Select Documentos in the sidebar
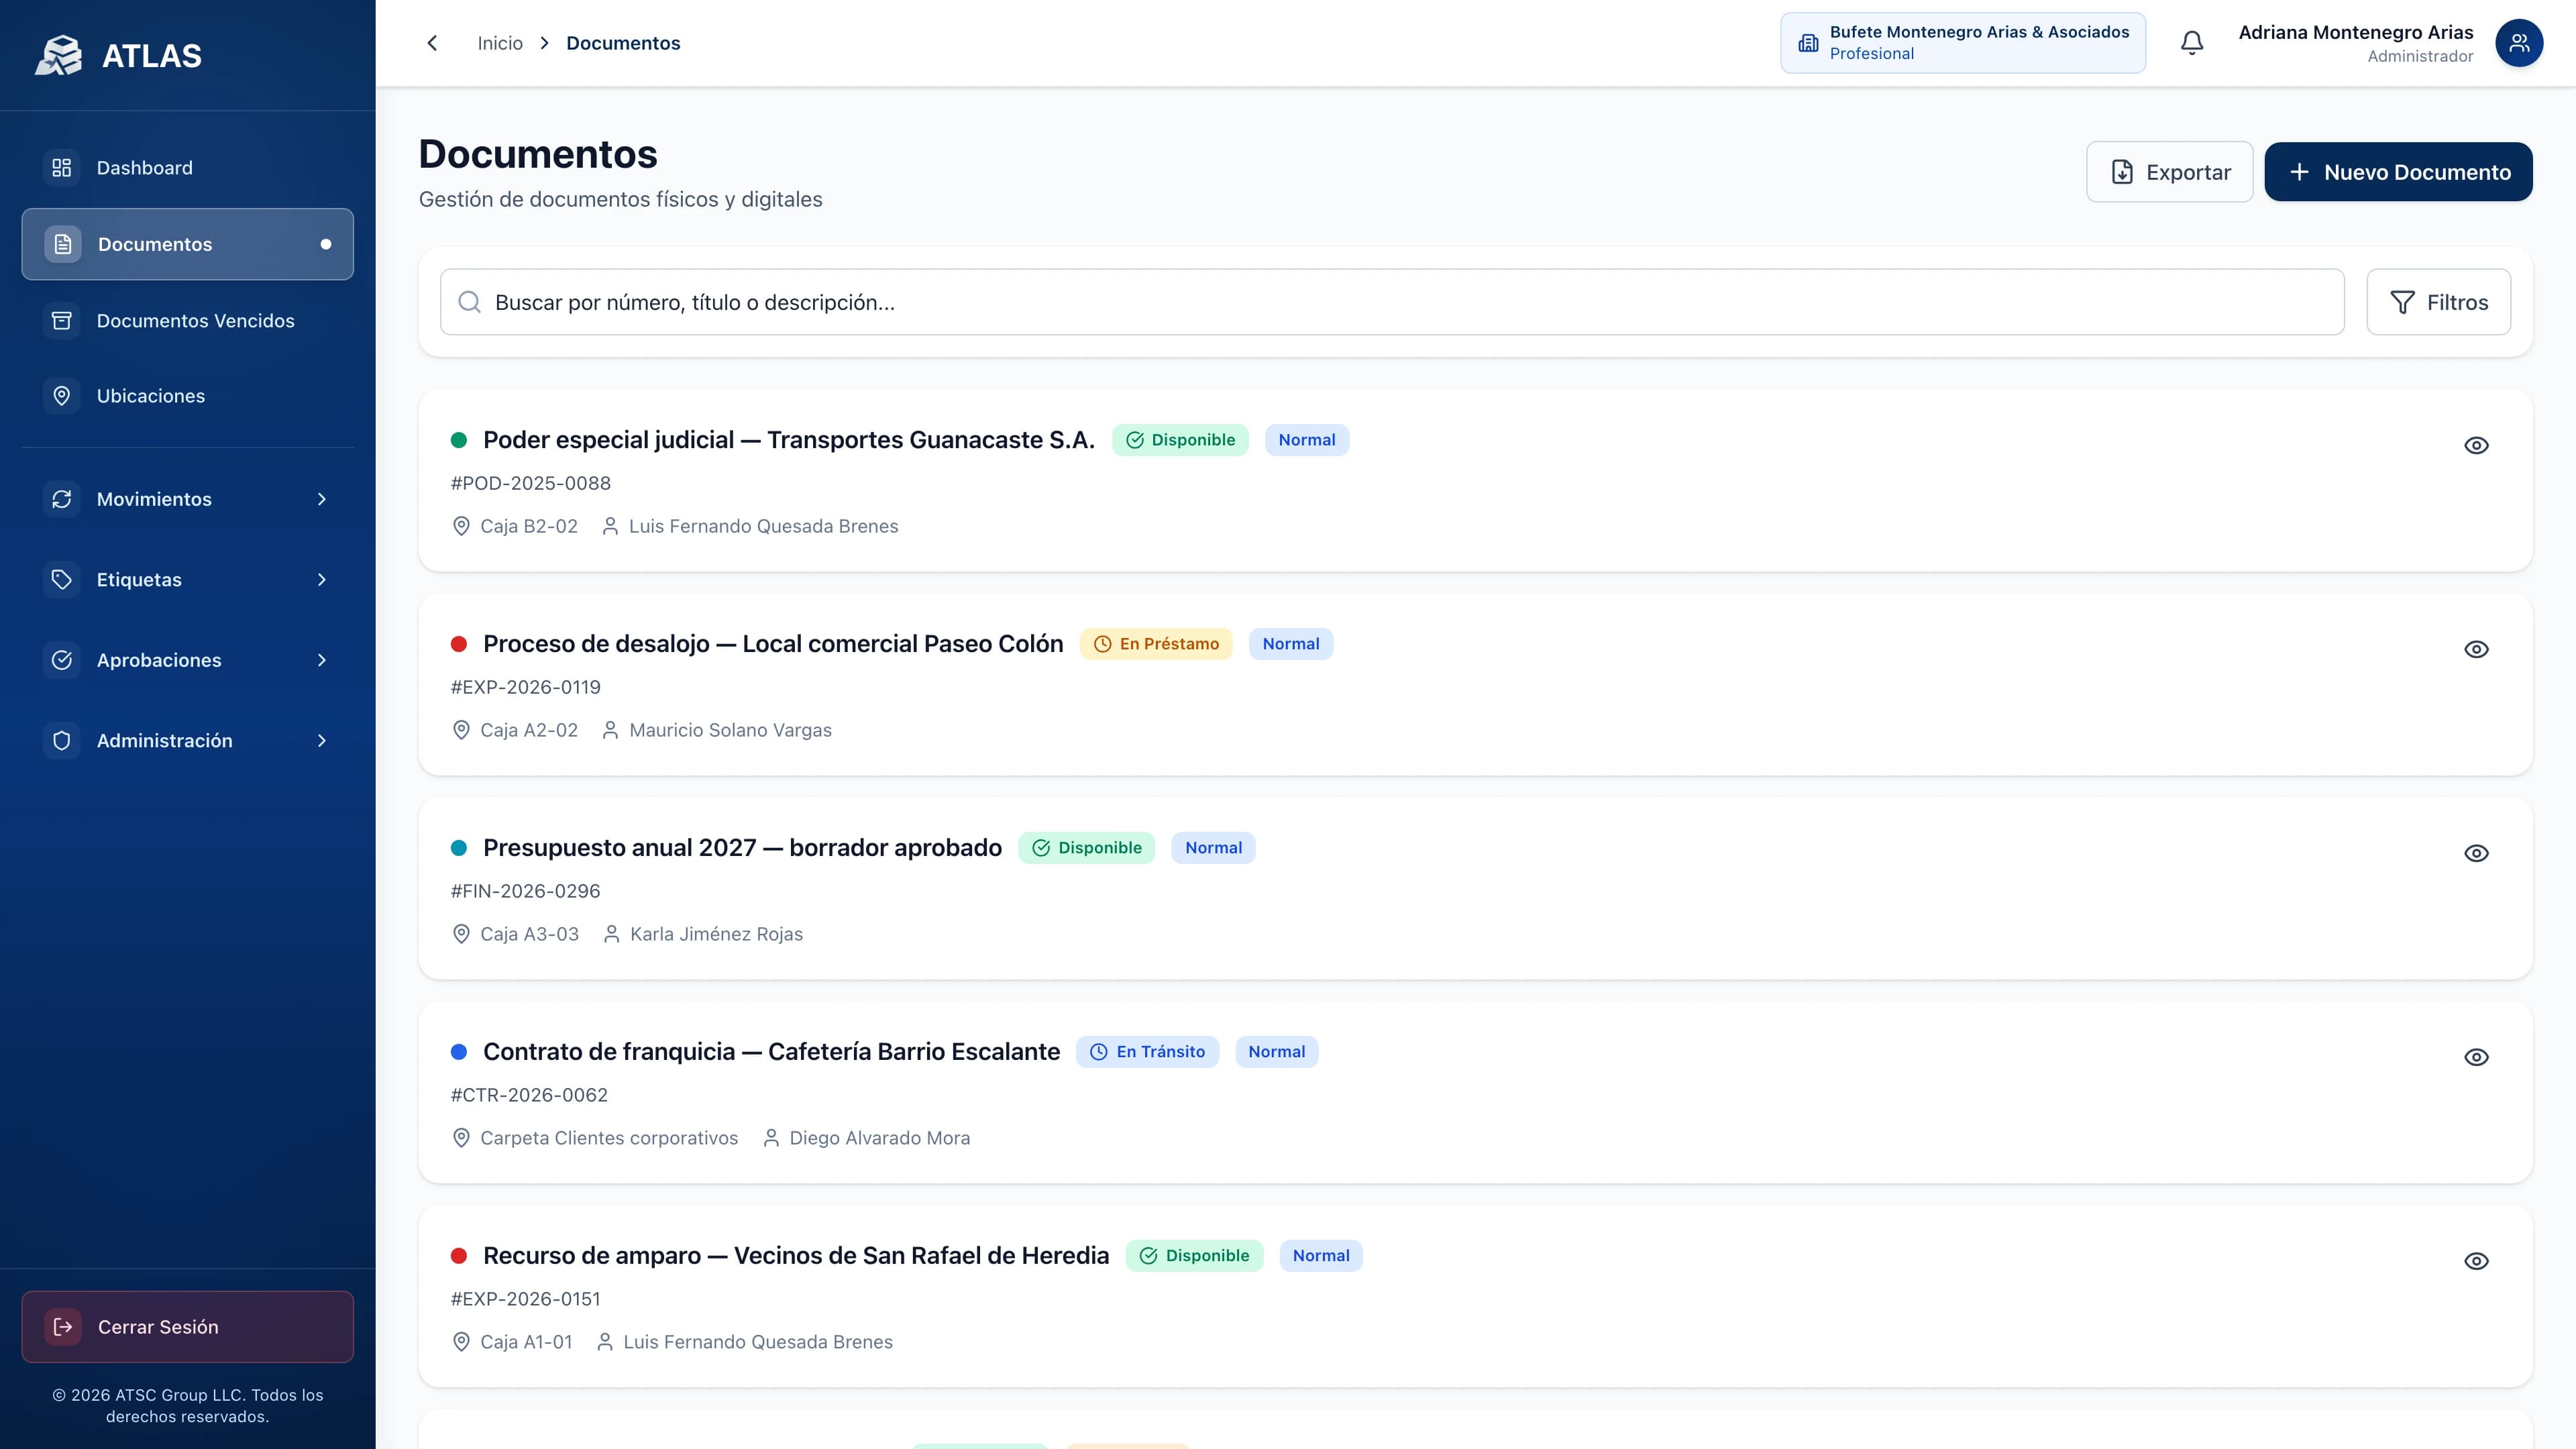The image size is (2576, 1449). (188, 244)
